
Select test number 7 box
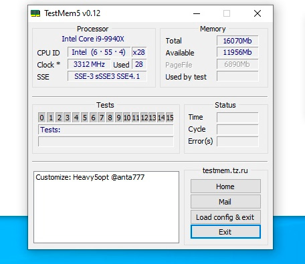pyautogui.click(x=102, y=118)
